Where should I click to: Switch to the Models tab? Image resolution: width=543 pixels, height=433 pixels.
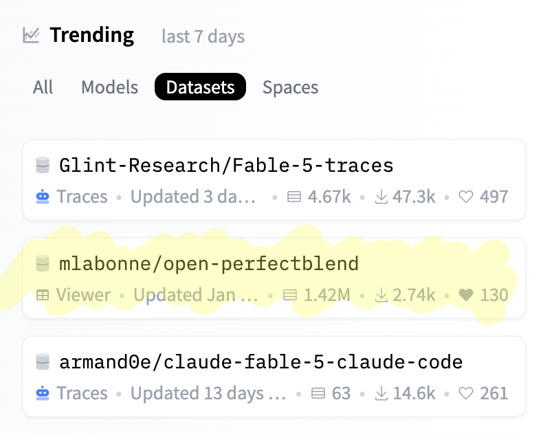[109, 87]
